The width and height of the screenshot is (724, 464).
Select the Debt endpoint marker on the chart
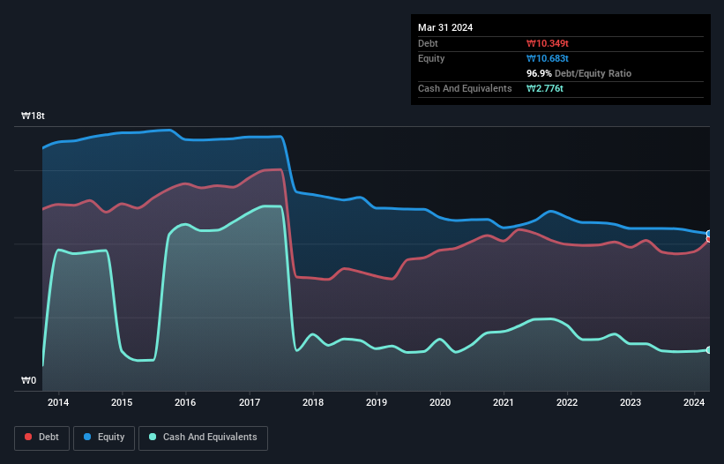coord(709,239)
